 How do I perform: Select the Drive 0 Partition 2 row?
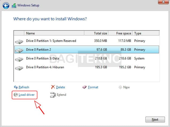tap(87, 50)
